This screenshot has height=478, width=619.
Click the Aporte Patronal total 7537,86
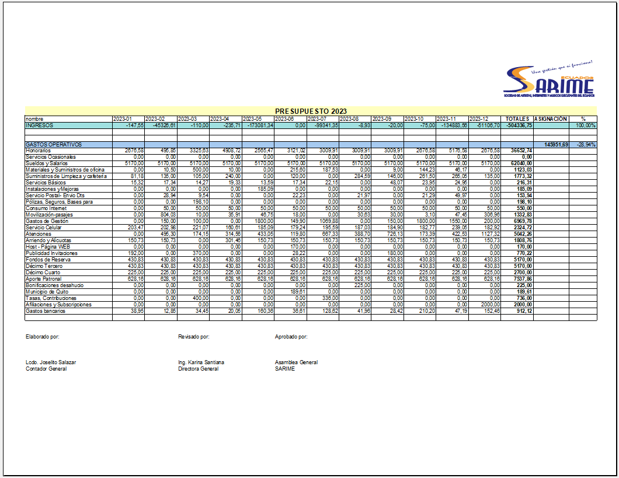coord(523,279)
